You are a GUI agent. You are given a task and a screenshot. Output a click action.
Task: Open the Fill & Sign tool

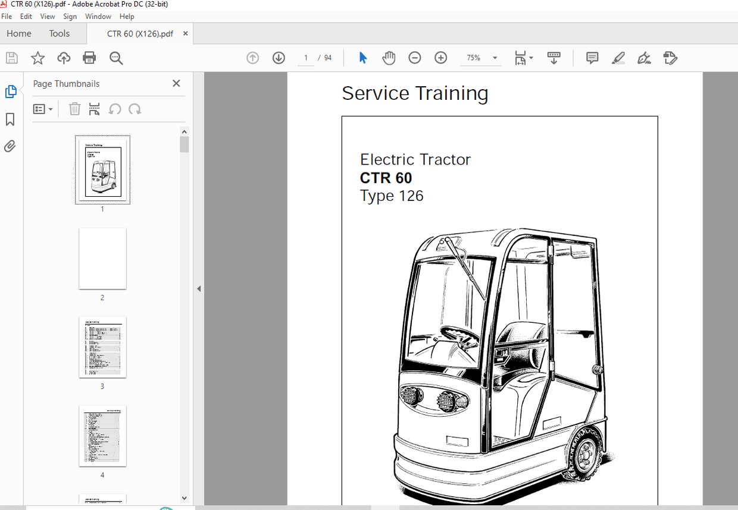(x=643, y=58)
